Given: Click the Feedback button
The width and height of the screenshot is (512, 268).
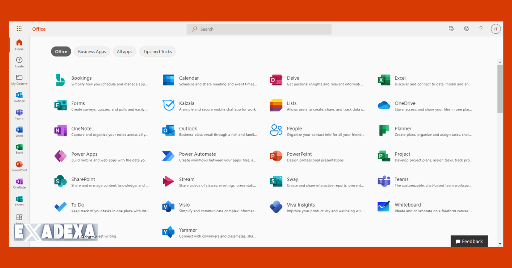Looking at the screenshot, I should coord(469,241).
